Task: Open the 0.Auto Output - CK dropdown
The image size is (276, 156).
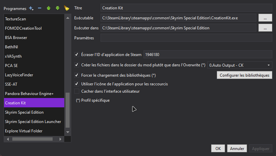Action: pyautogui.click(x=240, y=65)
